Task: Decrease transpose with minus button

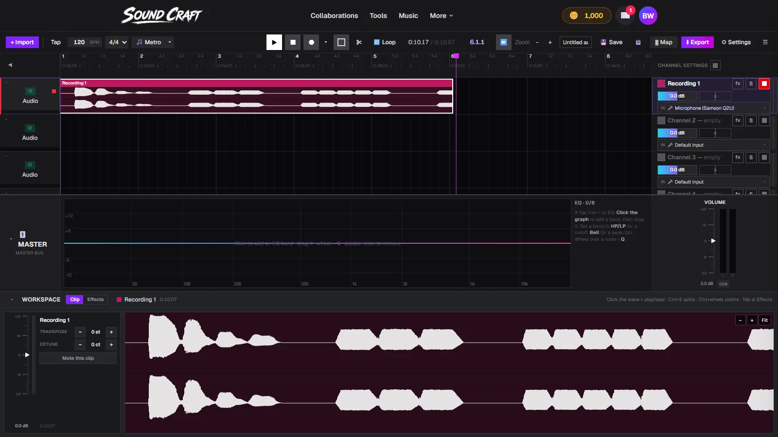Action: (x=80, y=332)
